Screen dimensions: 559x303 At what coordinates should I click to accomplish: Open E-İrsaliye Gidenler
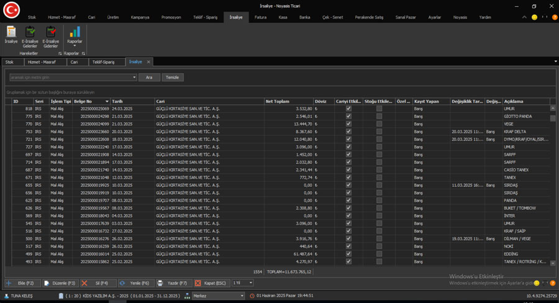tap(51, 37)
